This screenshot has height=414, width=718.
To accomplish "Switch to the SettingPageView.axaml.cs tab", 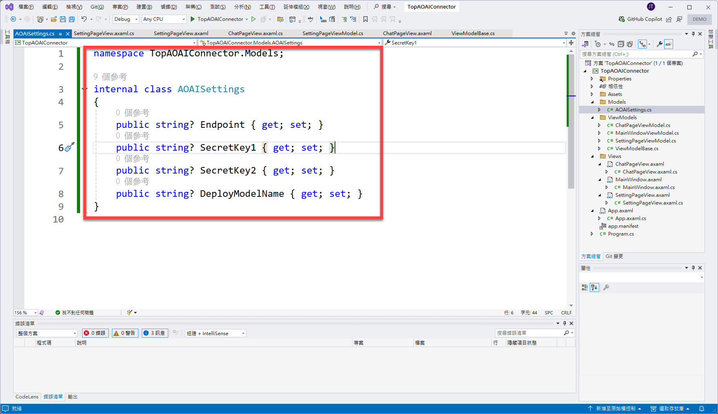I will click(104, 33).
